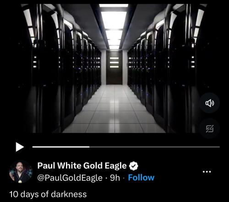
Task: Toggle closed captions with the CC icon
Action: (210, 129)
